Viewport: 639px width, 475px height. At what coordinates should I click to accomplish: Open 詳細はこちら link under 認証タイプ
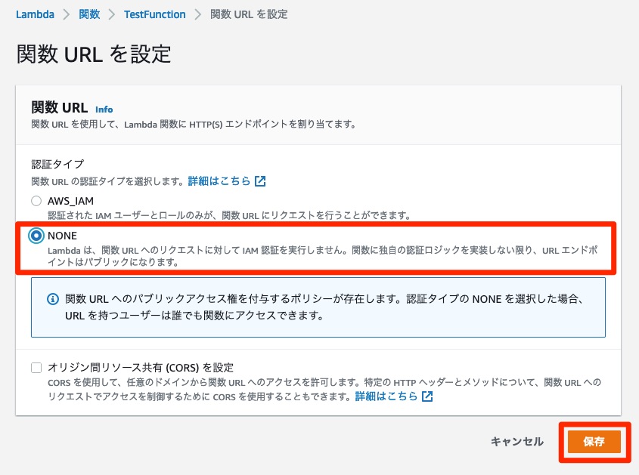[219, 180]
